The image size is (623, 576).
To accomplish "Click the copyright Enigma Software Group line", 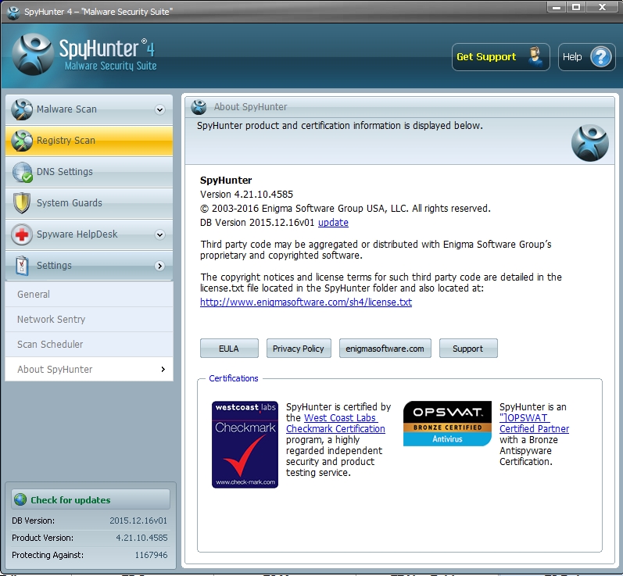I will [x=346, y=209].
